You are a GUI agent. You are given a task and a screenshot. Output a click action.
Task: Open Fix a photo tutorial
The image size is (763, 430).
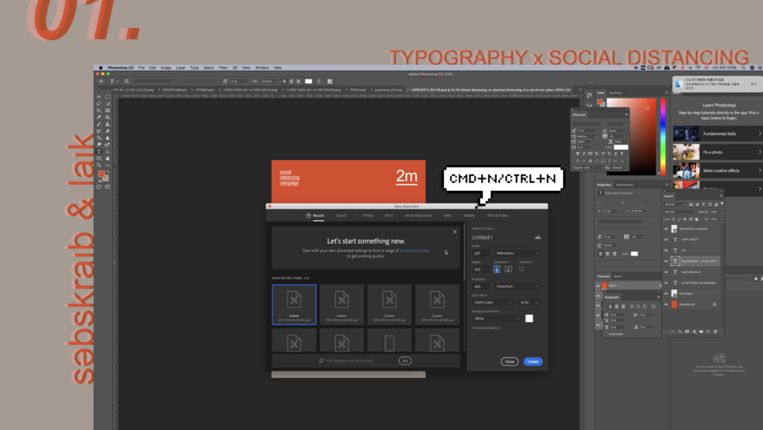718,152
